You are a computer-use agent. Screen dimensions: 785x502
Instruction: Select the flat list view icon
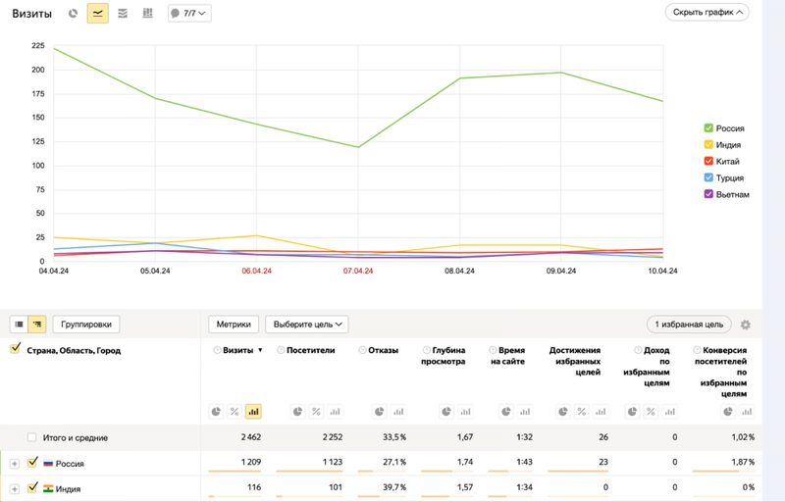click(x=19, y=325)
